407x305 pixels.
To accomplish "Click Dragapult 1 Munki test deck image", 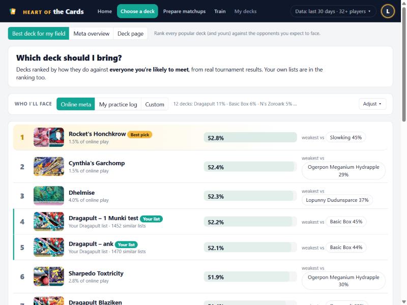I will pos(49,222).
